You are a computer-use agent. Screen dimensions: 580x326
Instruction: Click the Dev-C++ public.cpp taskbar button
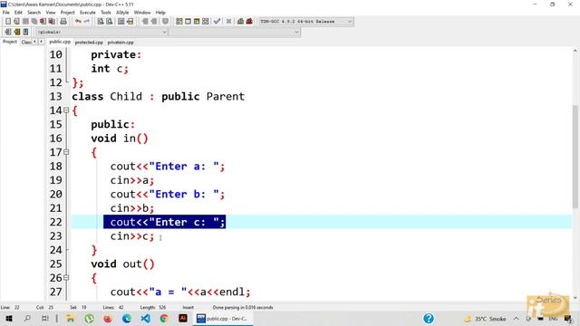[223, 318]
